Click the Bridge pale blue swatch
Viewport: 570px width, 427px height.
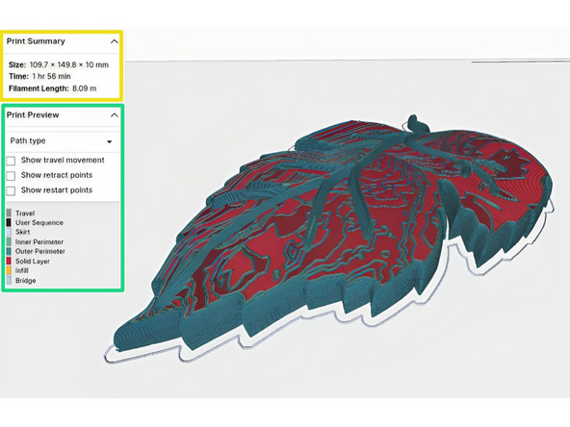pyautogui.click(x=9, y=280)
